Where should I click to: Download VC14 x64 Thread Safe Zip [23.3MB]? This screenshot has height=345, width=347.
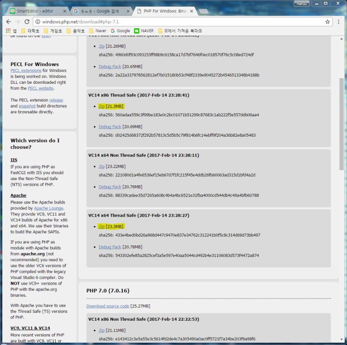101,227
